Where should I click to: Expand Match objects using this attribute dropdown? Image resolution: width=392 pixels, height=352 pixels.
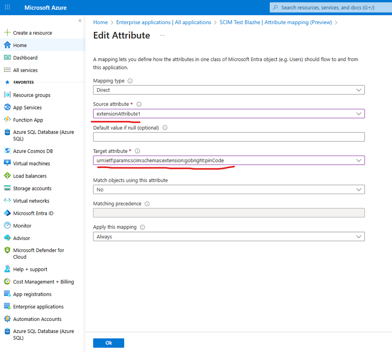pyautogui.click(x=228, y=189)
